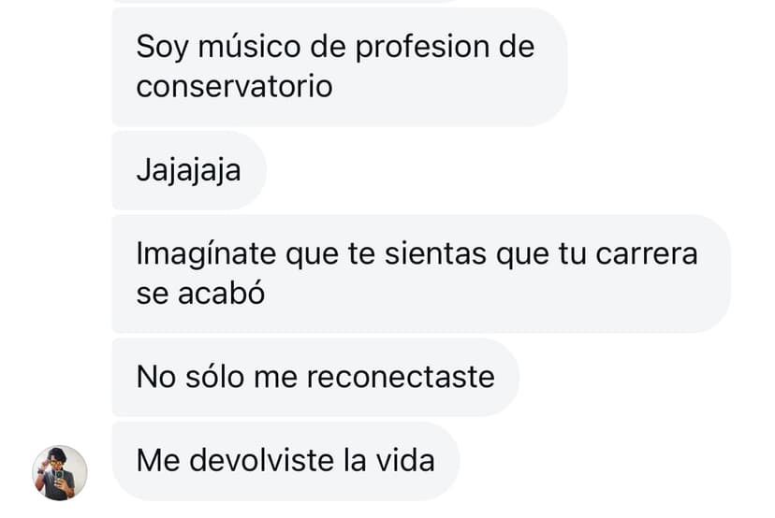Select the 'Imagínate que te sientas' message bubble
The height and width of the screenshot is (518, 775).
click(421, 274)
